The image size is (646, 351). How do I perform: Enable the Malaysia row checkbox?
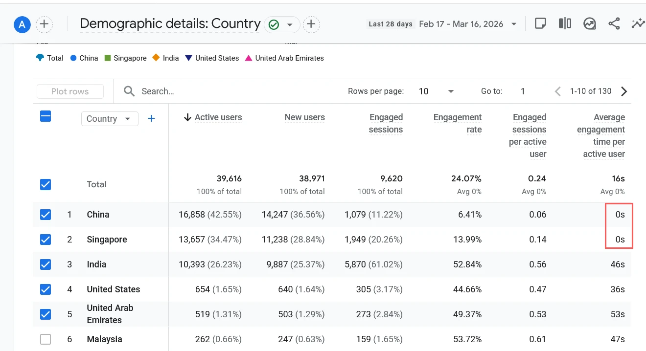coord(45,339)
